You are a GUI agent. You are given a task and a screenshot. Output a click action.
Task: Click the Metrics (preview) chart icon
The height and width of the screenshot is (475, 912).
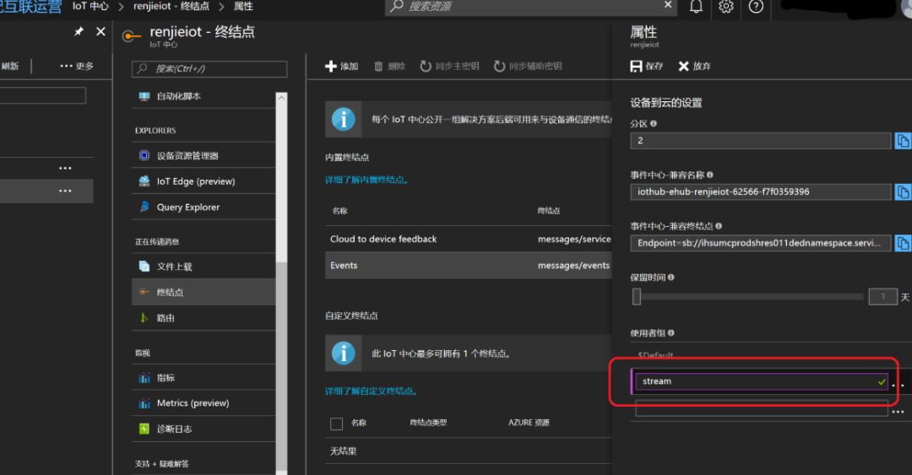click(x=144, y=403)
